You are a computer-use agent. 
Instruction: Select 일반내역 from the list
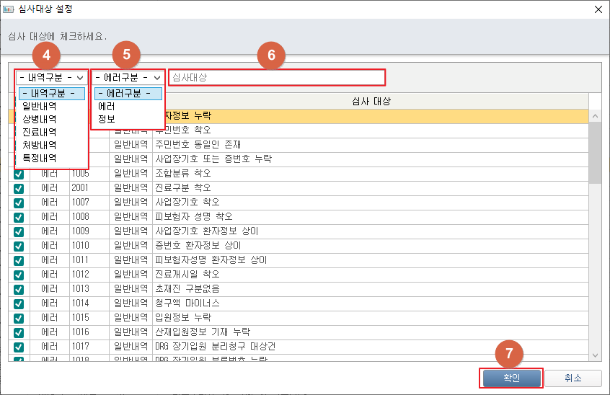(40, 106)
